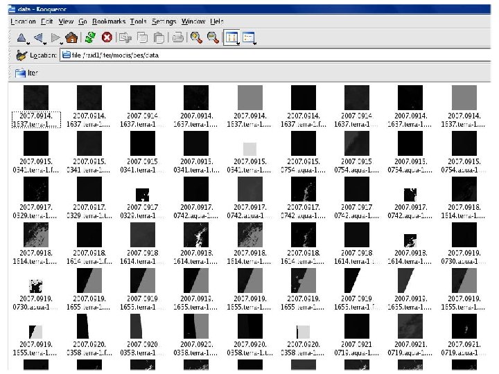Viewport: 499px width, 374px height.
Task: Go to the home folder
Action: 71,37
